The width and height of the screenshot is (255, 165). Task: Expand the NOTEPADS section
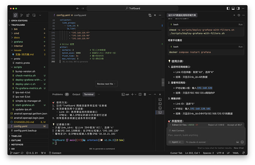click(x=17, y=145)
